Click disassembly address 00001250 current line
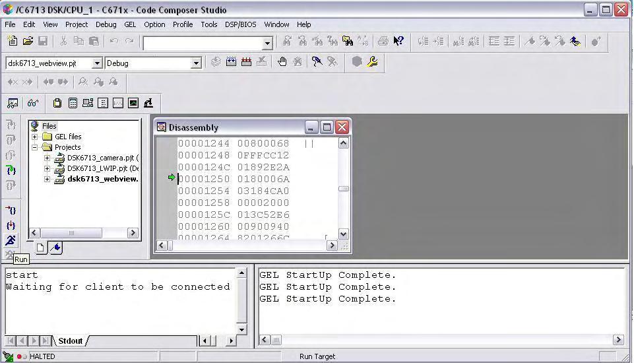 (204, 180)
